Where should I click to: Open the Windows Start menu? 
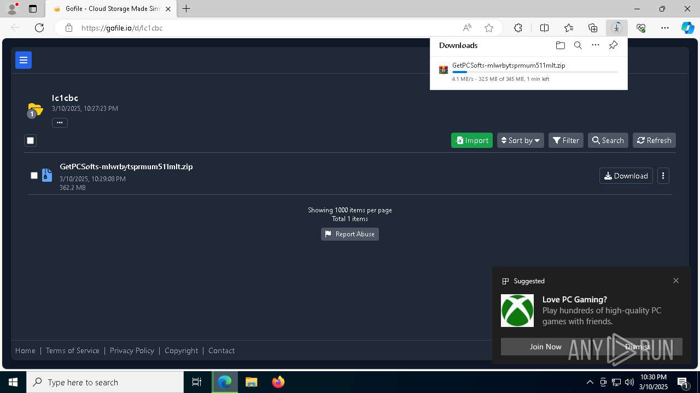click(13, 382)
